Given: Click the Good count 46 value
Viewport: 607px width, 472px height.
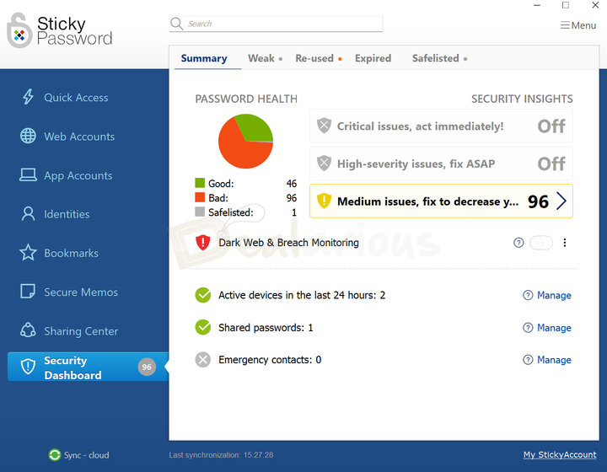Looking at the screenshot, I should coord(292,184).
